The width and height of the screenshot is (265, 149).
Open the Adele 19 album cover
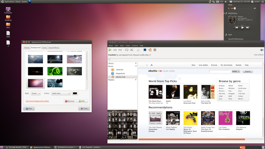coord(173,92)
